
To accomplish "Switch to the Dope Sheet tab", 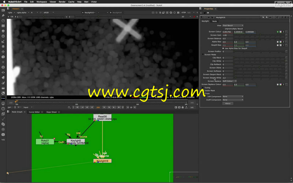I will coord(51,112).
